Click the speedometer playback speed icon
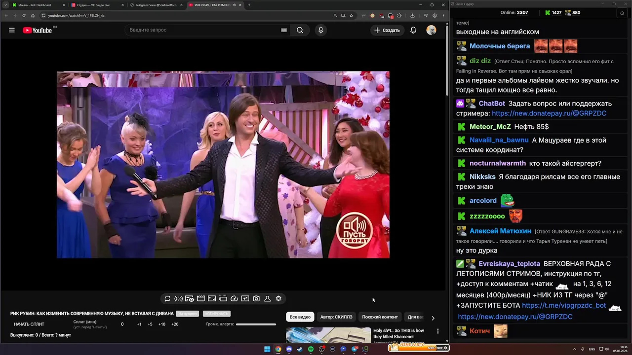Viewport: 632px width, 355px height. click(234, 299)
